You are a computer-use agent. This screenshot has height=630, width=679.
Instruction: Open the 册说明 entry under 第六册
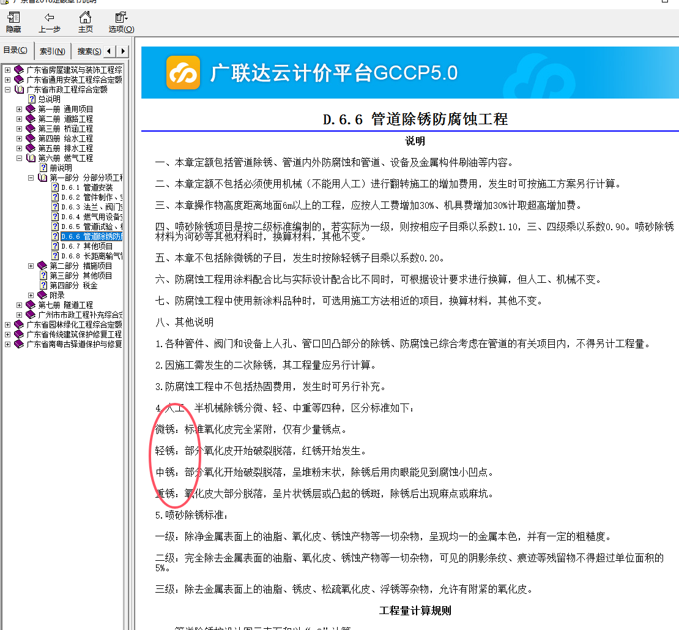tap(61, 168)
